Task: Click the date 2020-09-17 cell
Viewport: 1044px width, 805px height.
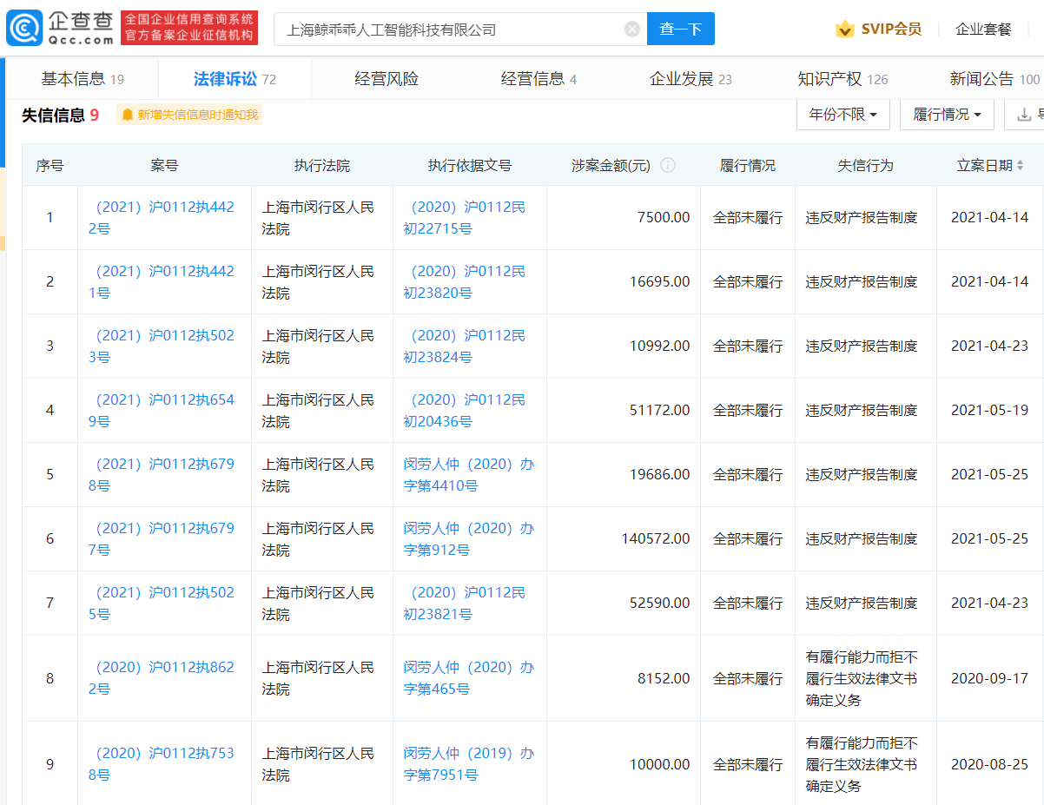Action: pyautogui.click(x=989, y=678)
